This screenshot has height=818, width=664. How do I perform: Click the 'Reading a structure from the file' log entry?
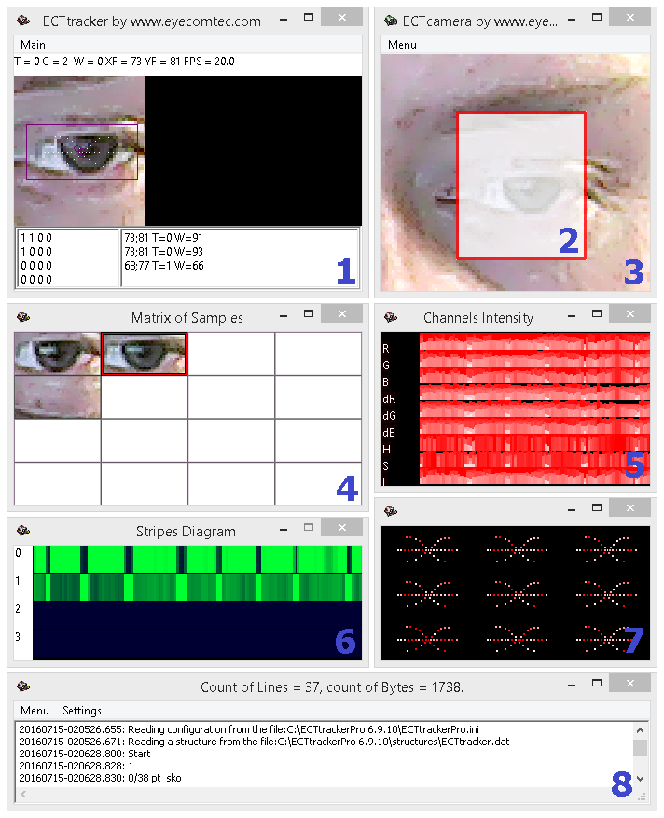pos(264,742)
